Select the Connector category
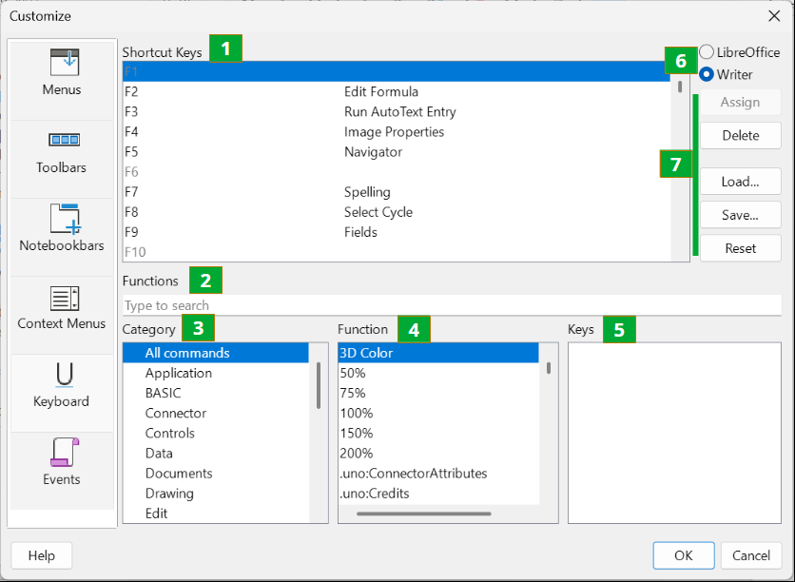 tap(216, 413)
